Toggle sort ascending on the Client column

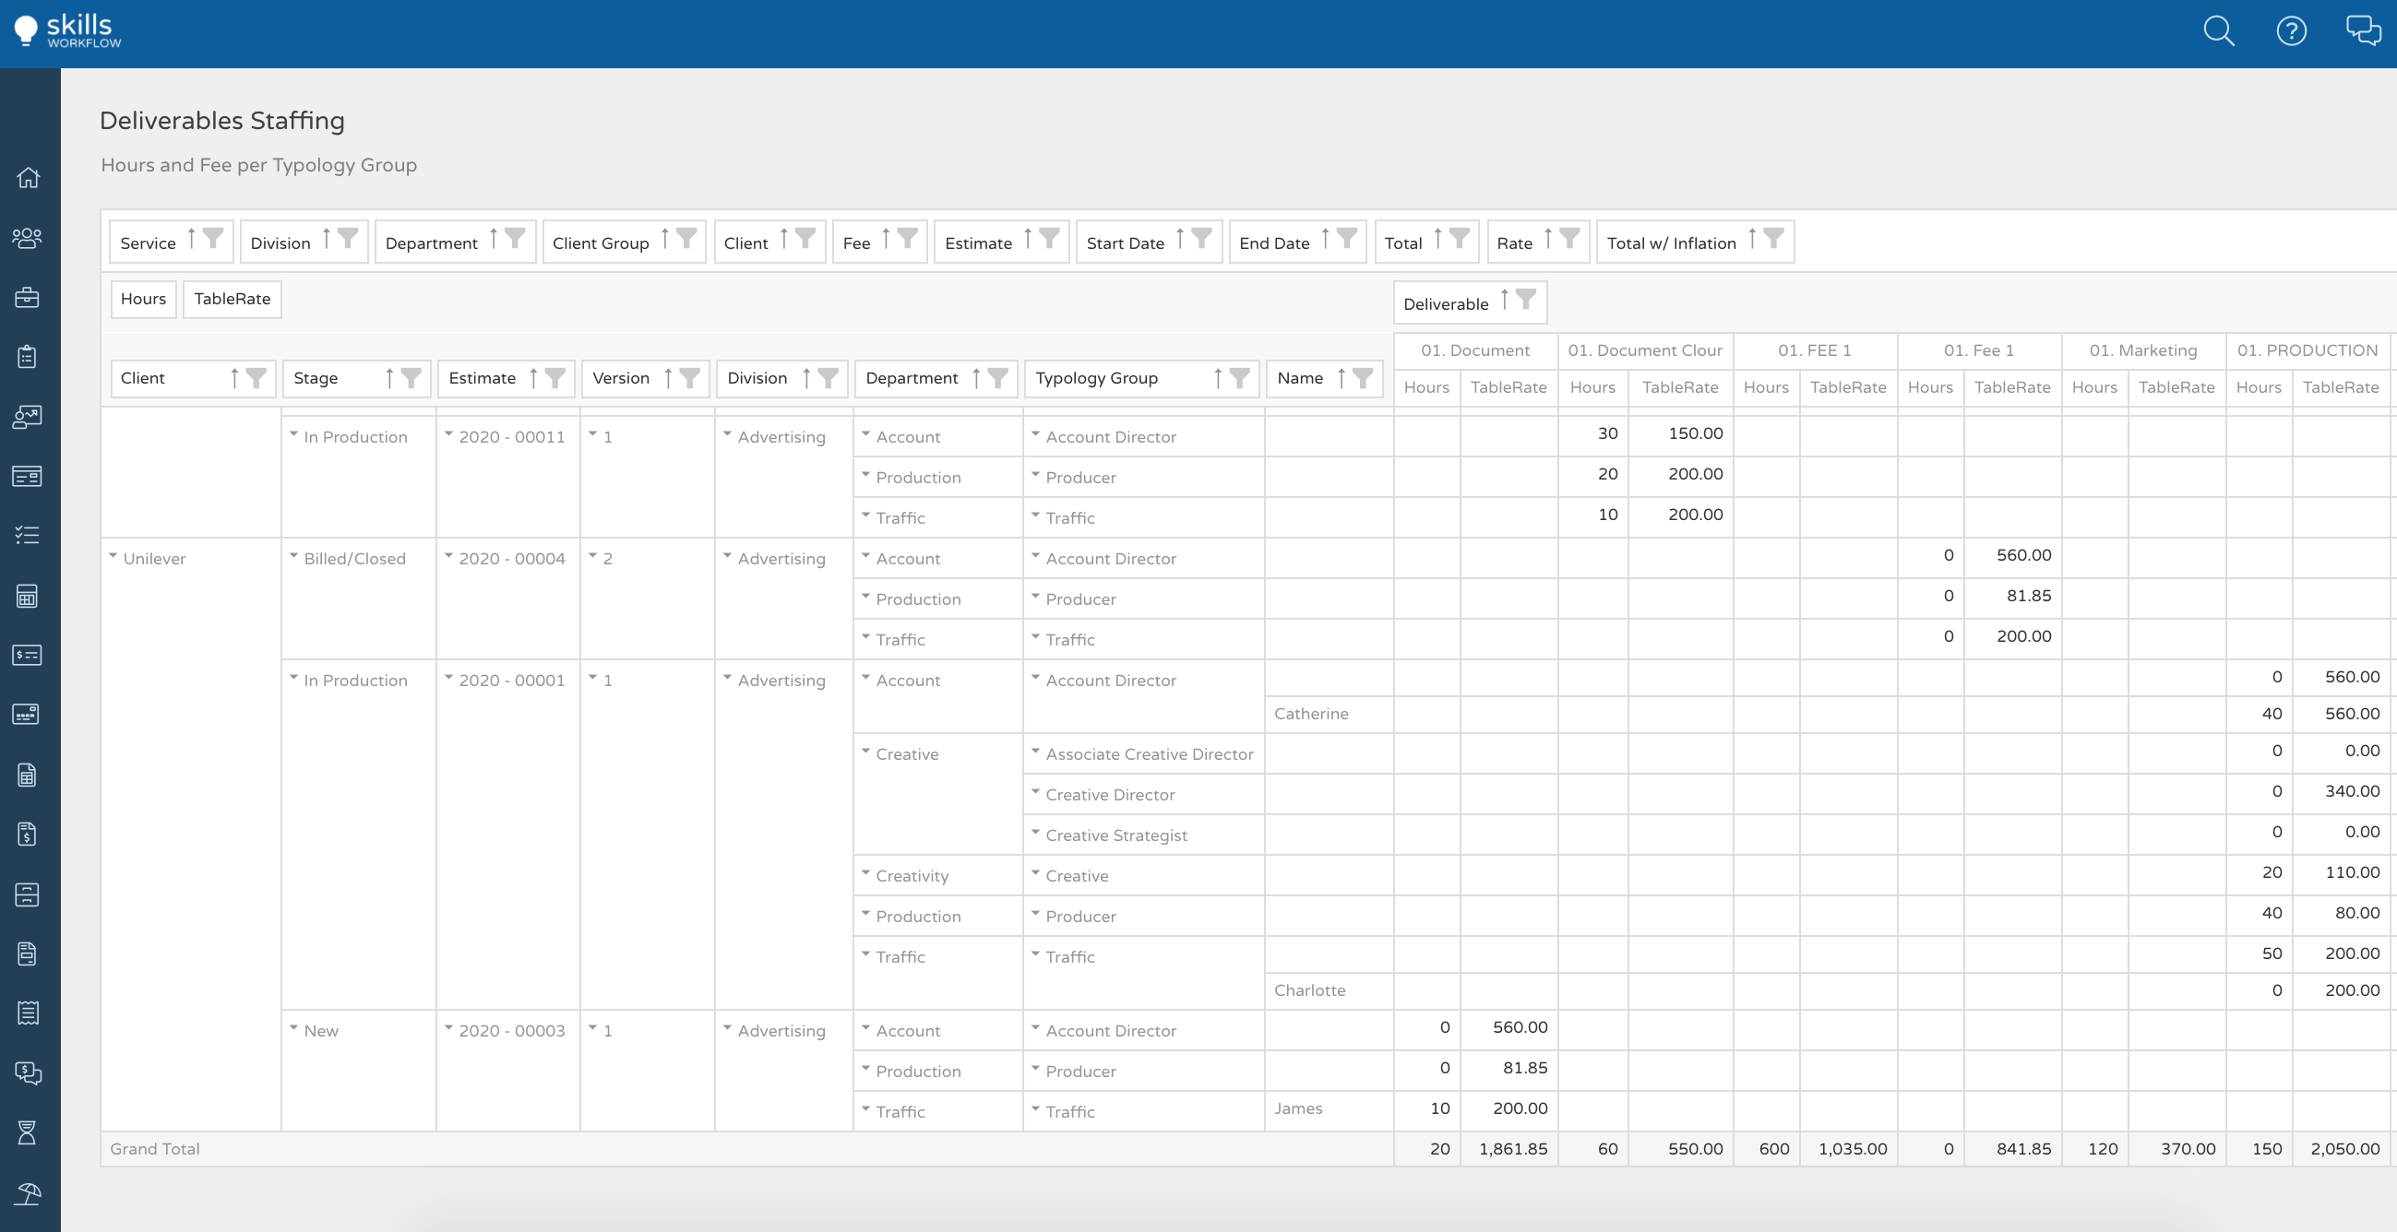pos(235,377)
